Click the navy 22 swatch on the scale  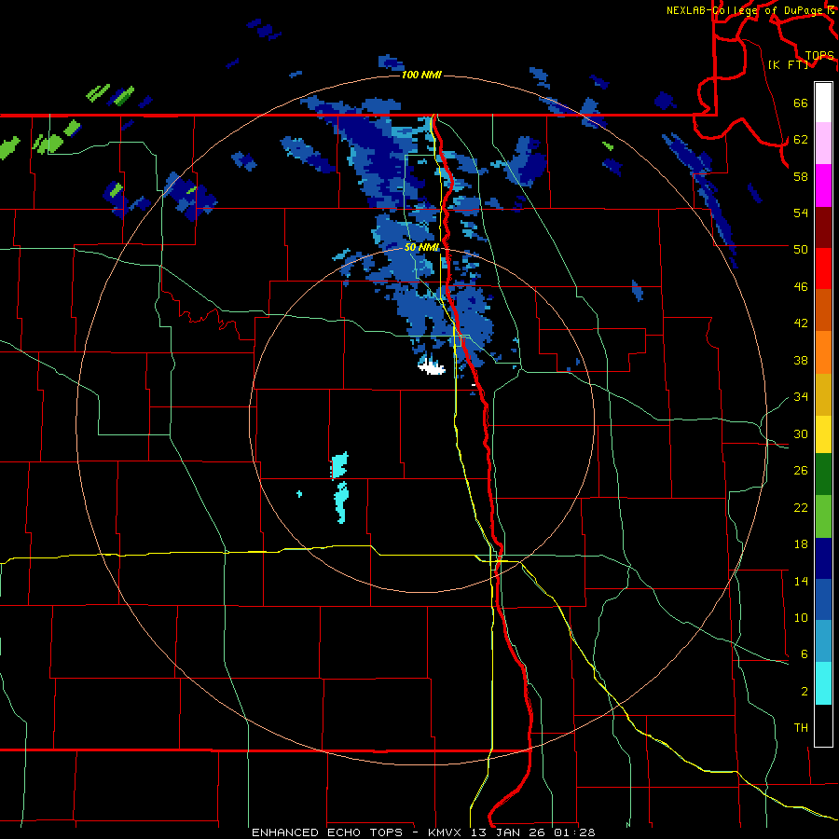coord(823,558)
